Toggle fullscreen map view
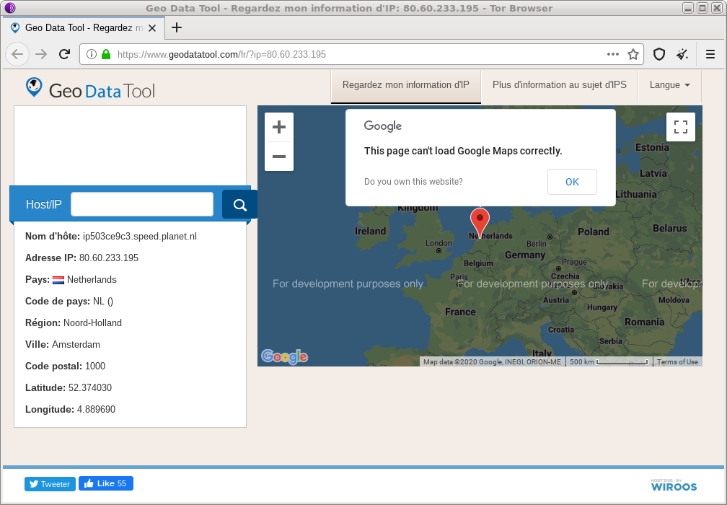Viewport: 727px width, 505px height. (x=680, y=128)
